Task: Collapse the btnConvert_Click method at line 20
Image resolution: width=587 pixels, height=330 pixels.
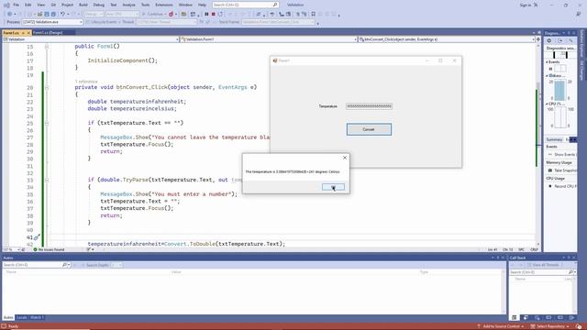Action: coord(47,88)
